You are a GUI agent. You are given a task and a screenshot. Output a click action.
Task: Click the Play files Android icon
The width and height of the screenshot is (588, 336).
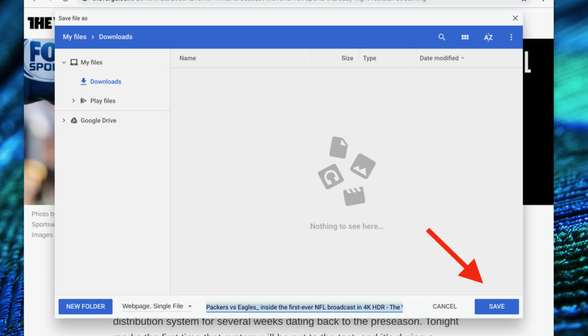pyautogui.click(x=83, y=101)
